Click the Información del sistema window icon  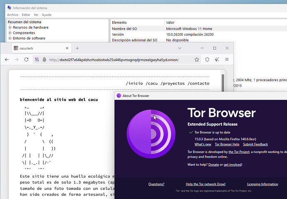point(9,7)
